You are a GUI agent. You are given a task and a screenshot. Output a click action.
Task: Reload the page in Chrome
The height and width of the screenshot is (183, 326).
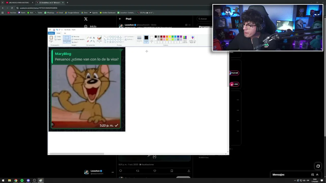pyautogui.click(x=12, y=8)
